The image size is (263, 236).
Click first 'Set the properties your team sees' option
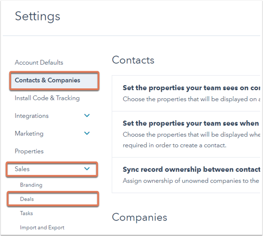point(186,93)
